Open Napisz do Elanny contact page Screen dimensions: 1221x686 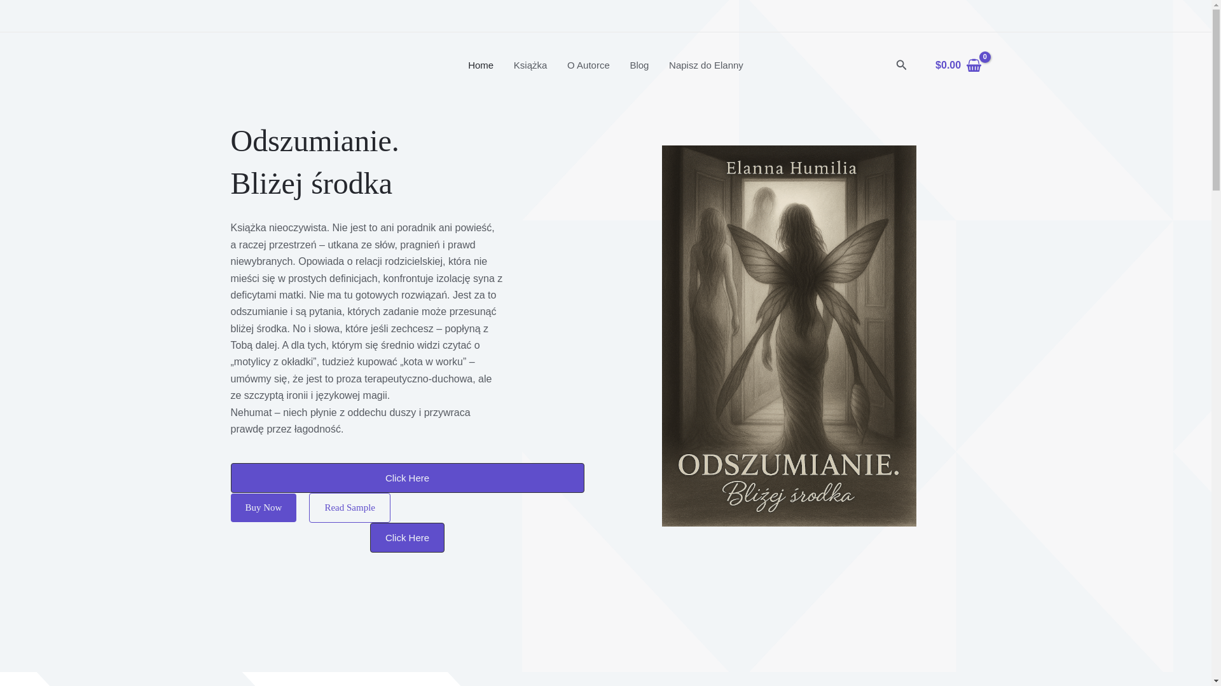(706, 65)
